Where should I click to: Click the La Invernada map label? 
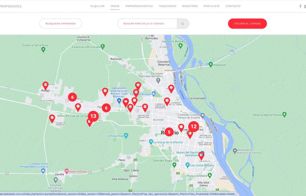tap(197, 98)
